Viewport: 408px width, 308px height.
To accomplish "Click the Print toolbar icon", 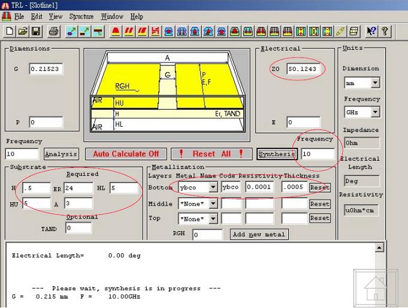I will (x=54, y=31).
